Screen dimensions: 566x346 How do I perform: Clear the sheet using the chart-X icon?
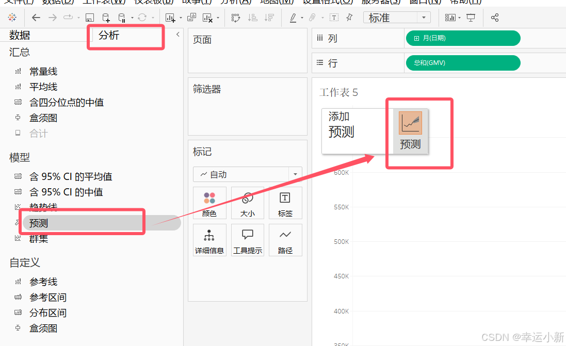pos(207,18)
